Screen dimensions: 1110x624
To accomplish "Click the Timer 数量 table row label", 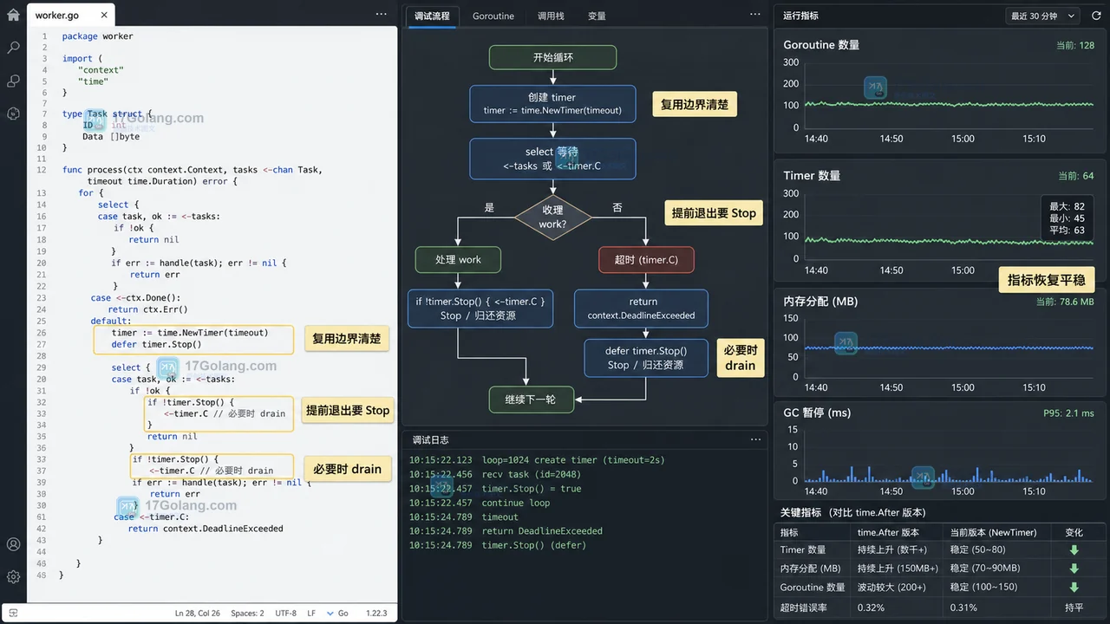I will pyautogui.click(x=802, y=549).
